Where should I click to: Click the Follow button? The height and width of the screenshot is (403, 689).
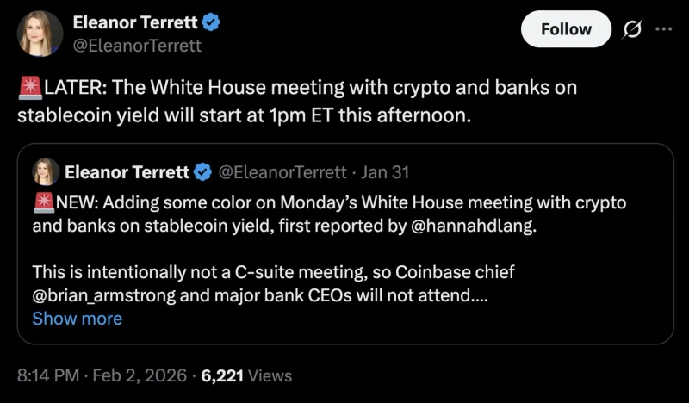(566, 29)
